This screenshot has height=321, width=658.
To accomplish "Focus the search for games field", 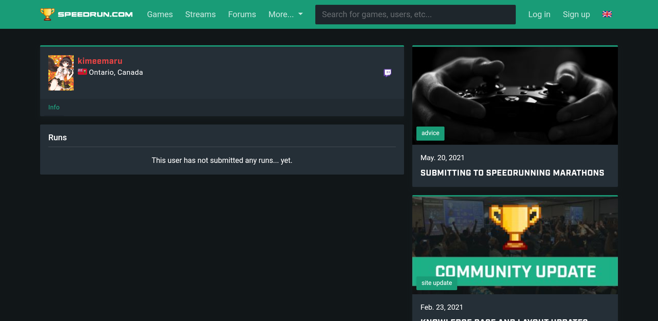I will coord(415,14).
